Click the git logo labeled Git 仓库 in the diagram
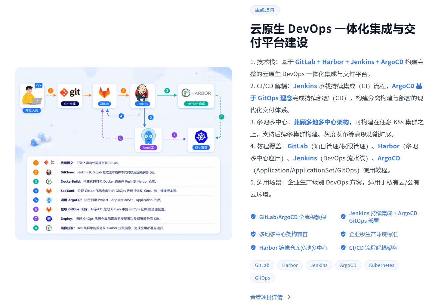 click(x=70, y=92)
